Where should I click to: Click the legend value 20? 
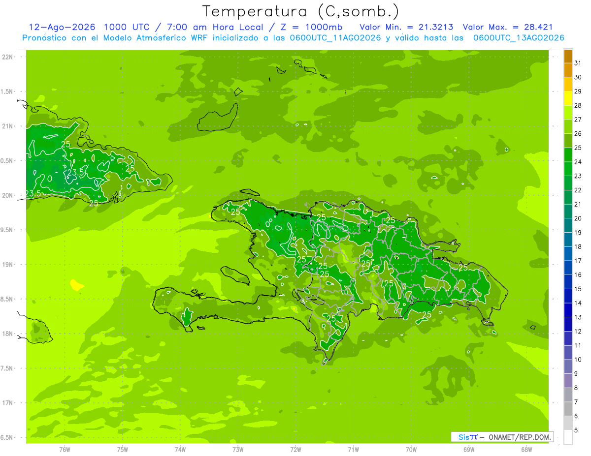pyautogui.click(x=578, y=218)
